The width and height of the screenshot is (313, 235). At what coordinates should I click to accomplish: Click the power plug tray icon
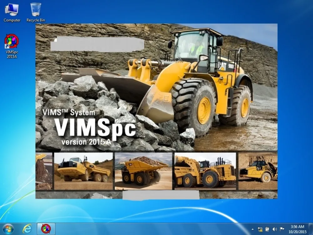(267, 229)
